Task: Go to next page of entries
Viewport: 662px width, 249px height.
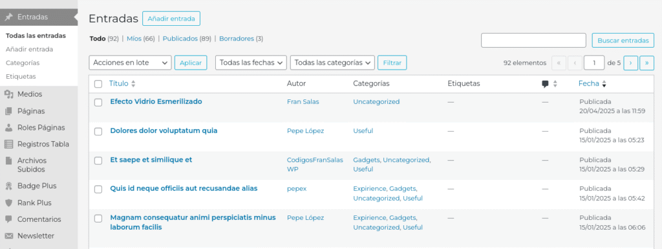Action: point(631,63)
